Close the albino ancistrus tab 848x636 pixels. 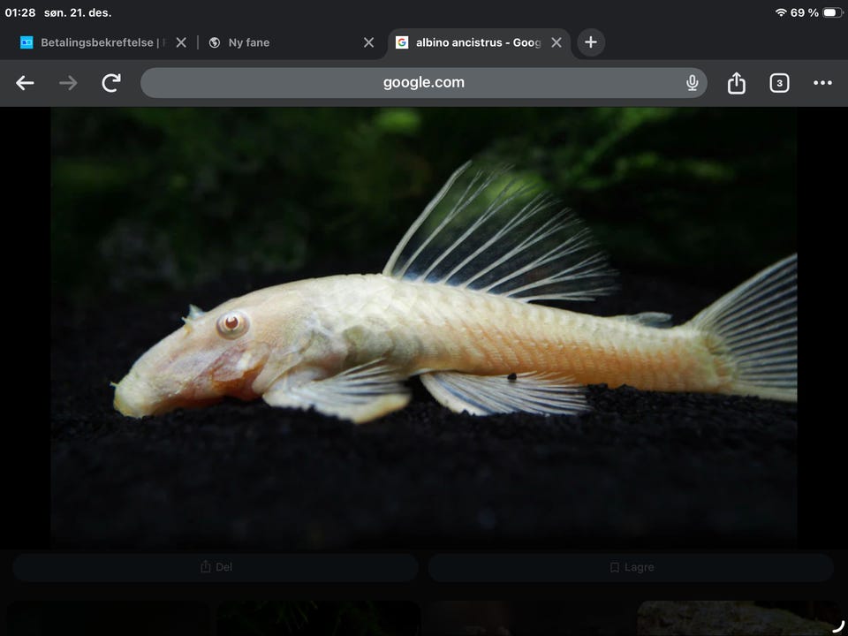pyautogui.click(x=556, y=42)
